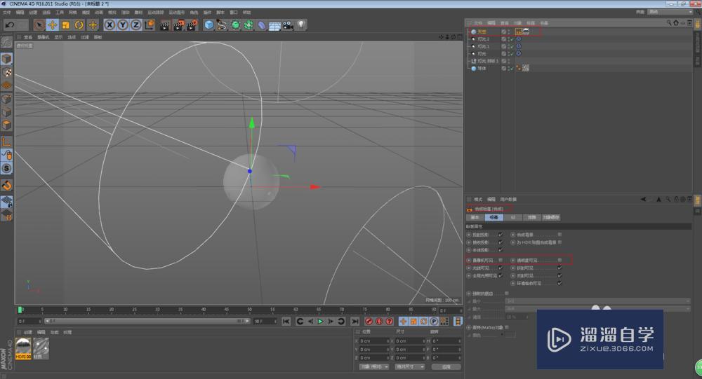Open the layout dropdown at top right
702x379 pixels.
pyautogui.click(x=670, y=12)
